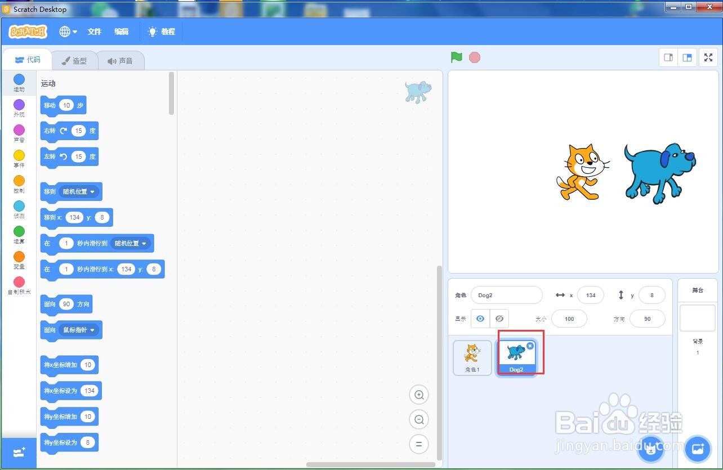
Task: Show the sprite with the eye icon
Action: point(480,319)
